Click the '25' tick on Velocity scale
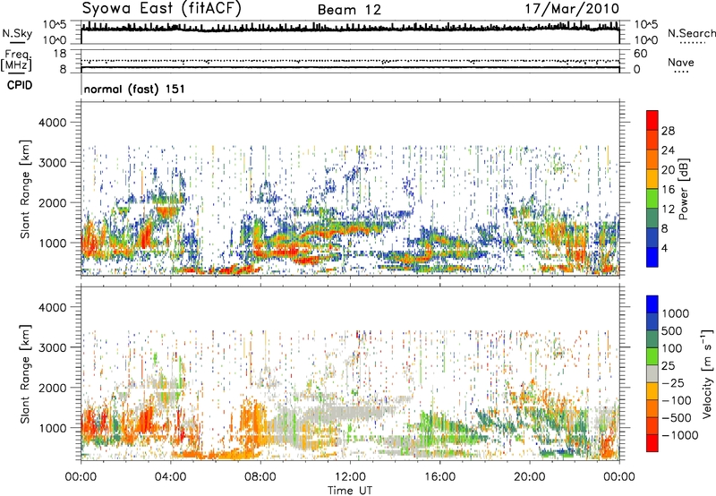The image size is (716, 496). [x=668, y=366]
